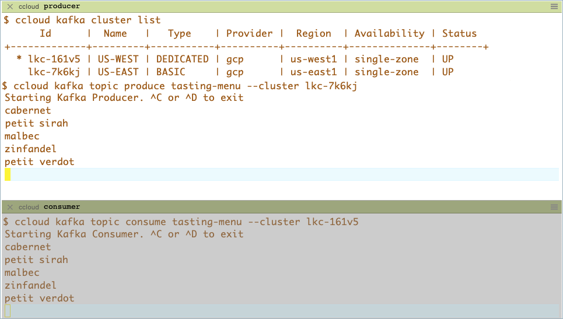Click 'Starting Kafka Consumer' message line
This screenshot has width=563, height=319.
pos(124,234)
